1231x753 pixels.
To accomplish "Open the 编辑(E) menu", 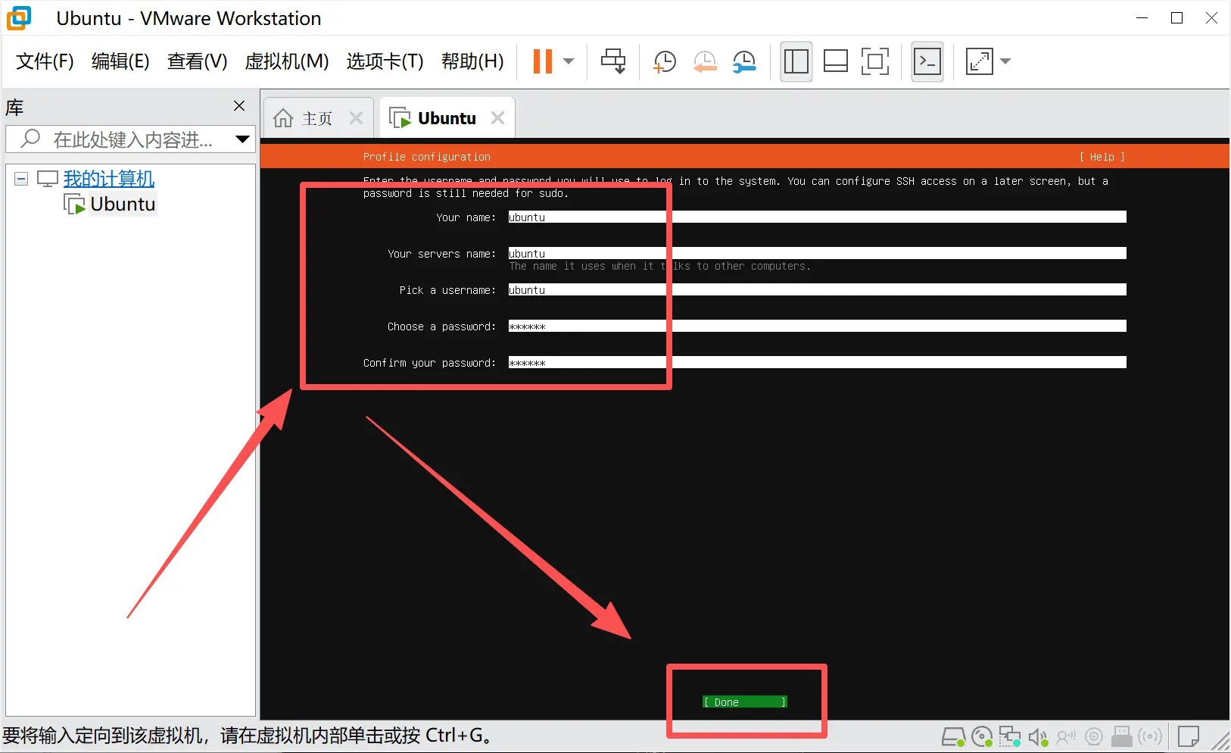I will (x=120, y=61).
